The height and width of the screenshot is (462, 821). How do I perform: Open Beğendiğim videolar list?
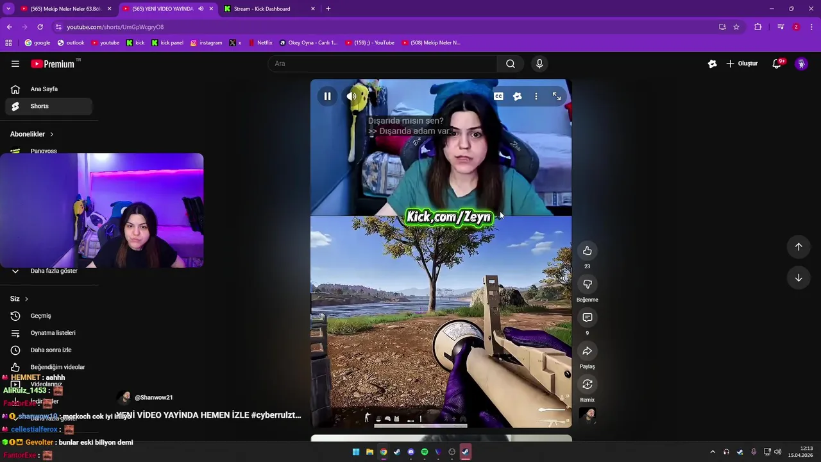coord(49,367)
